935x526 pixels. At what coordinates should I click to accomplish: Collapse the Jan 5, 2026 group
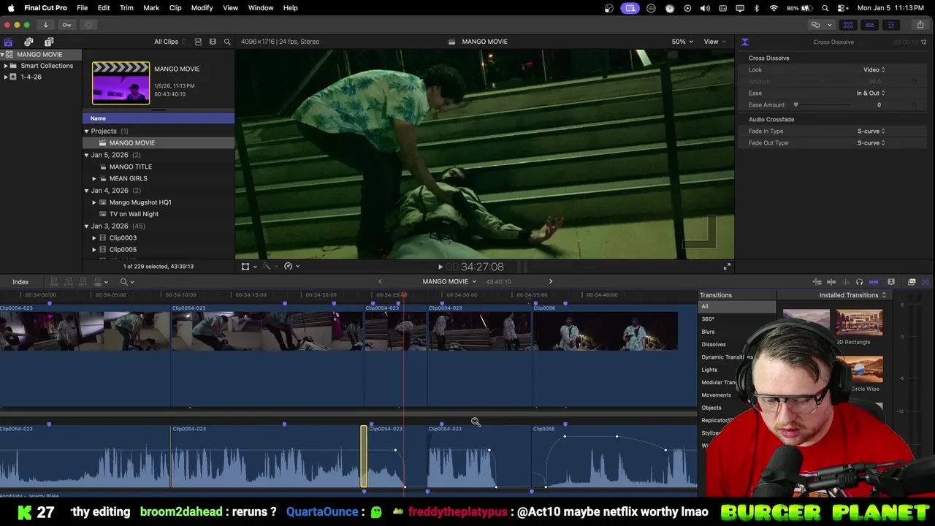click(86, 155)
